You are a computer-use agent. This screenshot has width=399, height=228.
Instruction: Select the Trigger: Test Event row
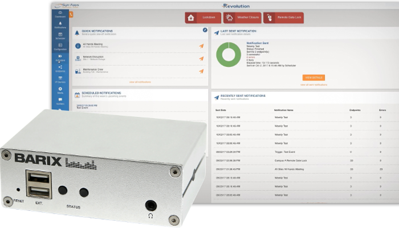306,152
